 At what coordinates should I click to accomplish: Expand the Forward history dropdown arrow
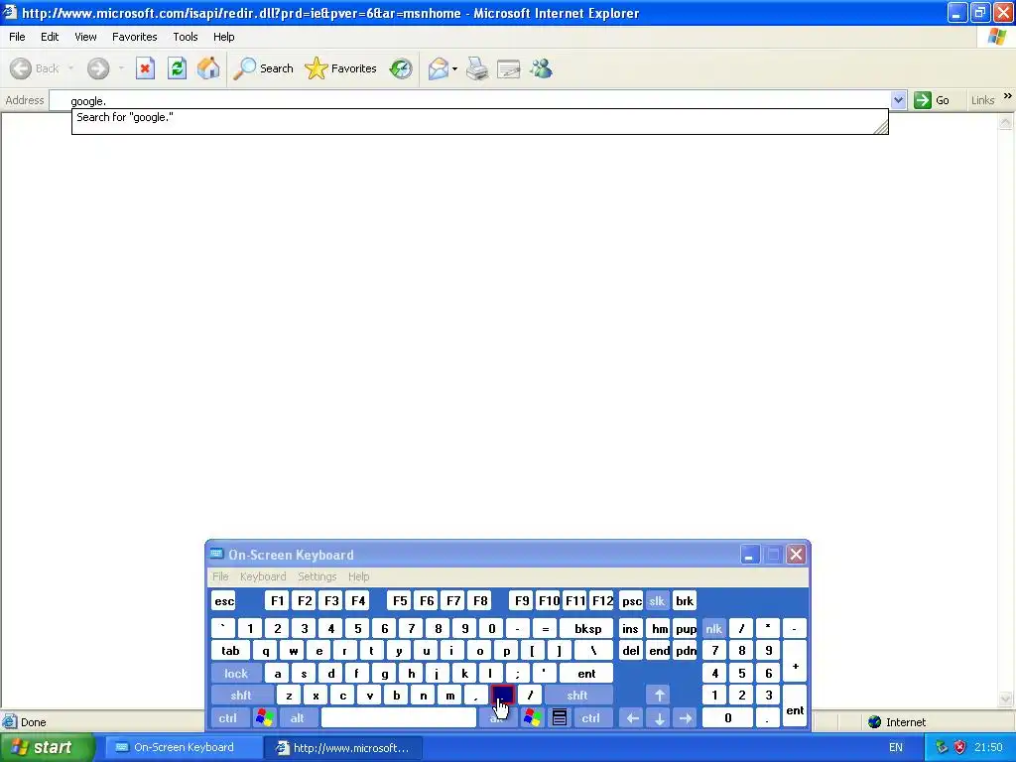120,68
